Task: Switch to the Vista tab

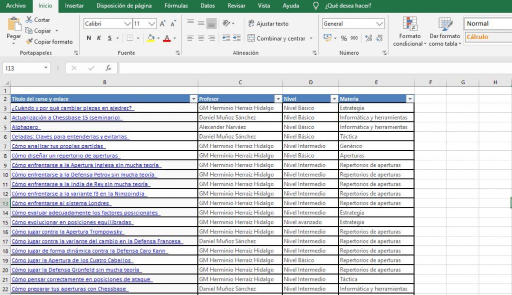Action: coord(264,6)
